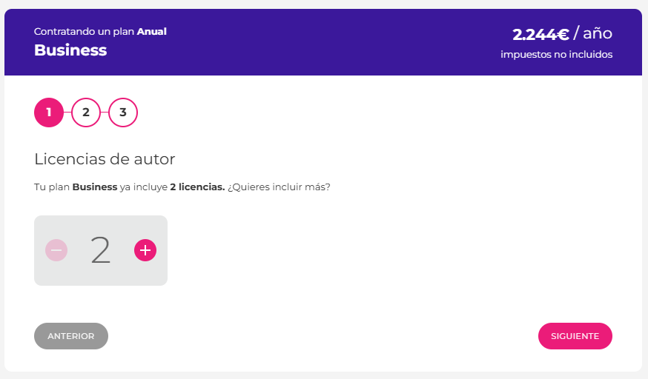Image resolution: width=648 pixels, height=379 pixels.
Task: Click the Anterior button
Action: (x=71, y=335)
